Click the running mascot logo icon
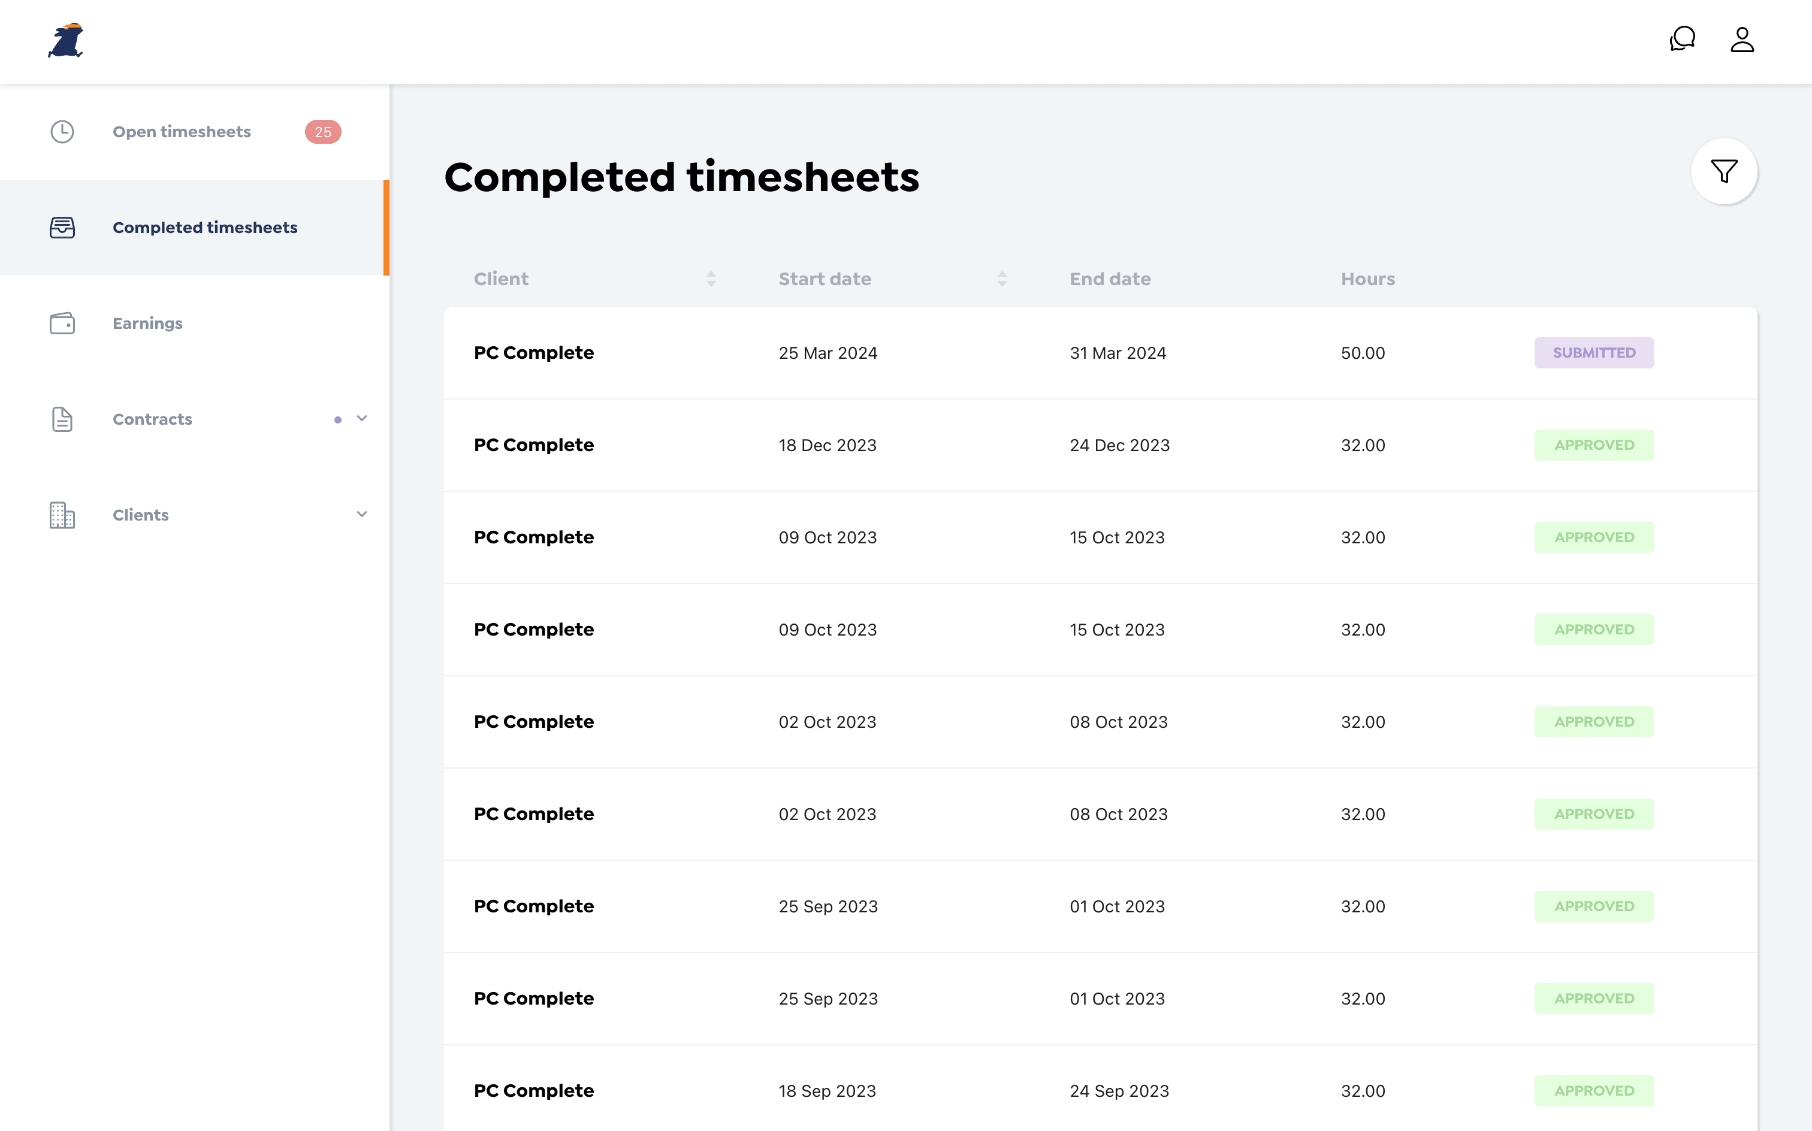 point(66,41)
